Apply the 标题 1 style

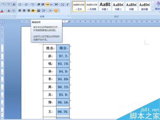105,6
